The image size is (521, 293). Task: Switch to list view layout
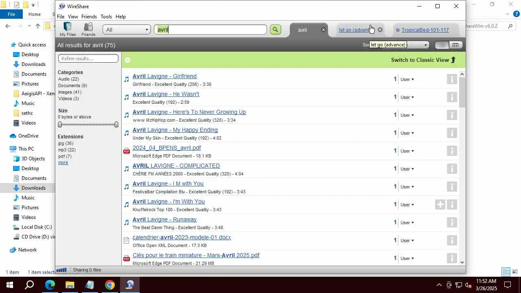click(x=442, y=45)
